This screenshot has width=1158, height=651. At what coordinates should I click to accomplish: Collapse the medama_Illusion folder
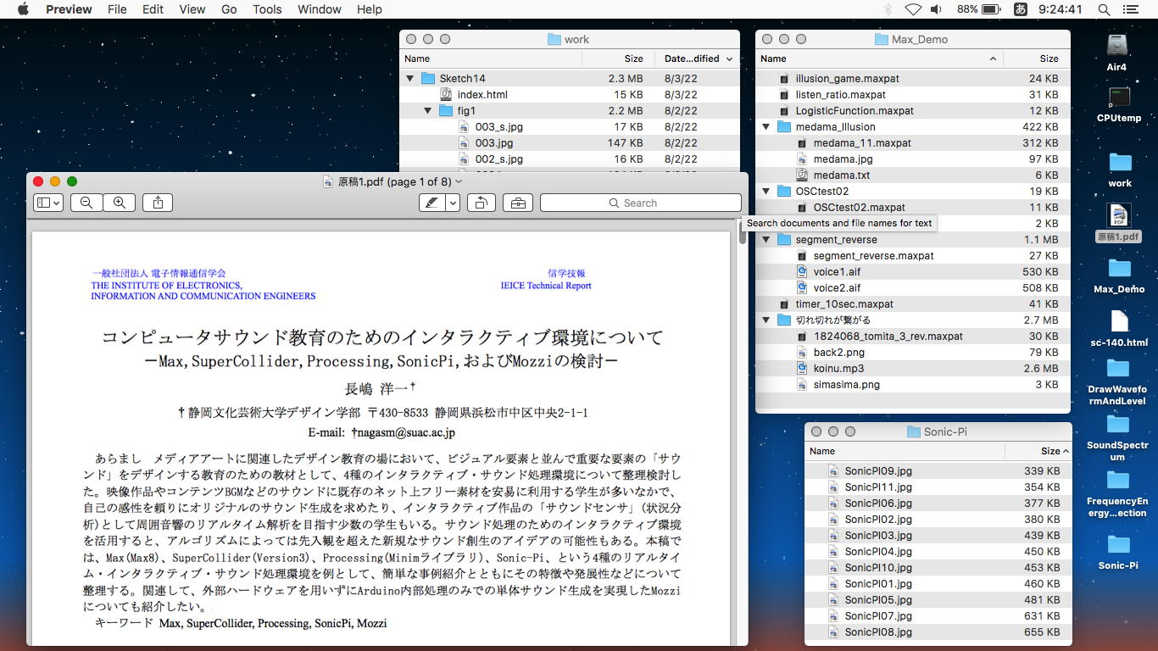(766, 127)
